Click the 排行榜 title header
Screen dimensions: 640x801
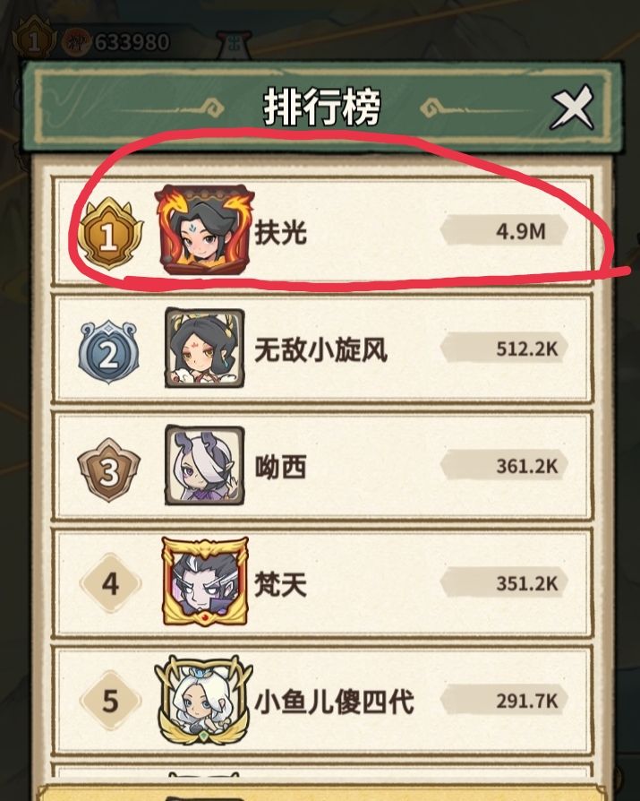click(x=322, y=107)
